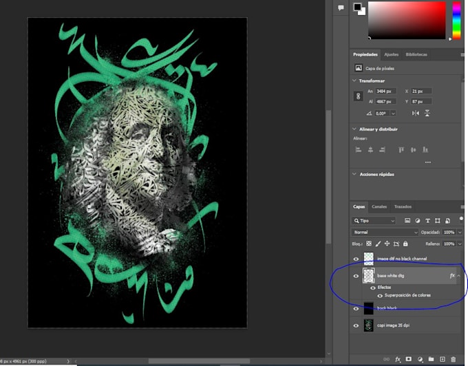Toggle visibility of Superposición de colores effect
Screen dimensions: 468x366
click(380, 296)
